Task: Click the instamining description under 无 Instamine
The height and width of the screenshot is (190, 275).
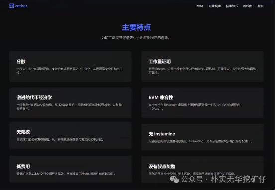Action: (200, 141)
